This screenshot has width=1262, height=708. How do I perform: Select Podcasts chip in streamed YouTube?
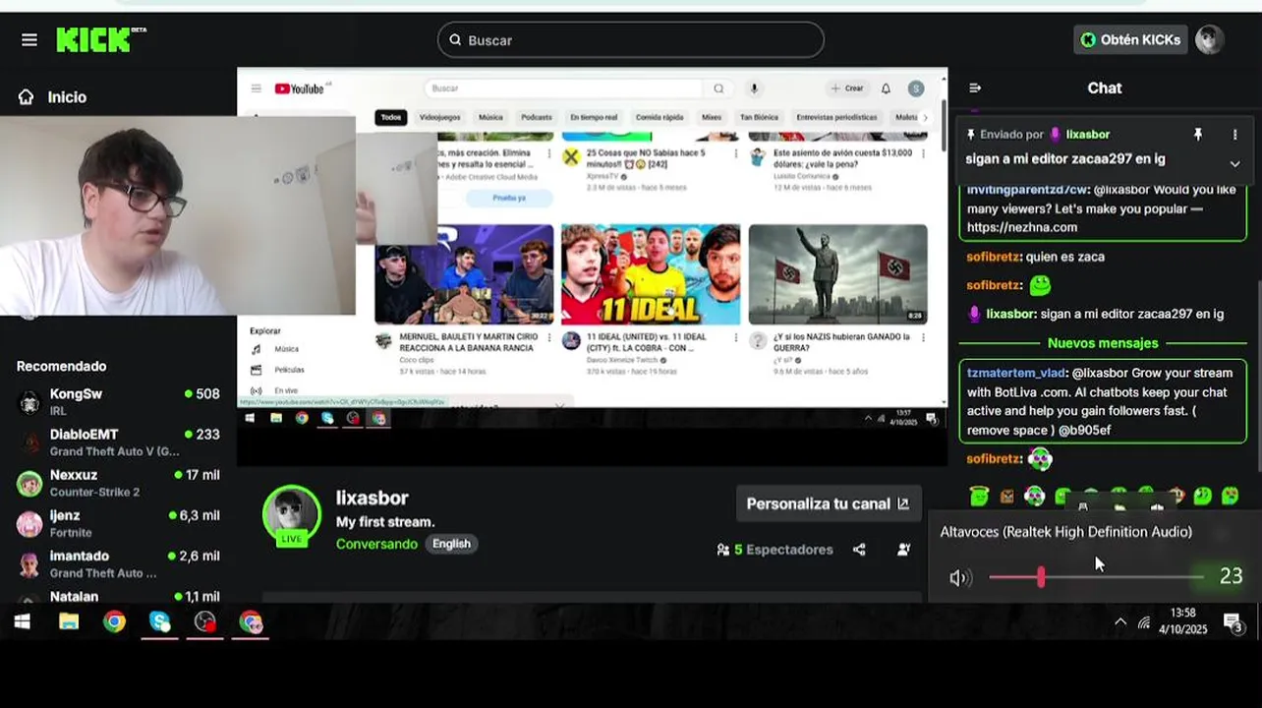pyautogui.click(x=537, y=117)
